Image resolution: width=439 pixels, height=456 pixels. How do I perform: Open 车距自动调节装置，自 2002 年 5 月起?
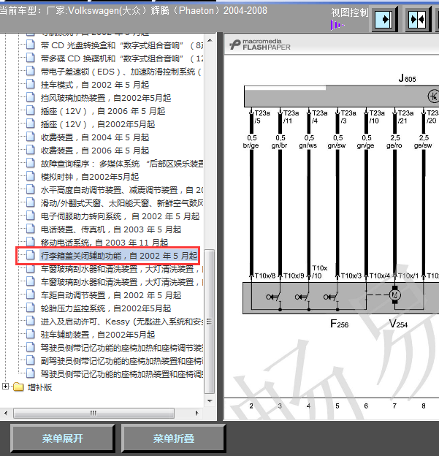pos(111,295)
